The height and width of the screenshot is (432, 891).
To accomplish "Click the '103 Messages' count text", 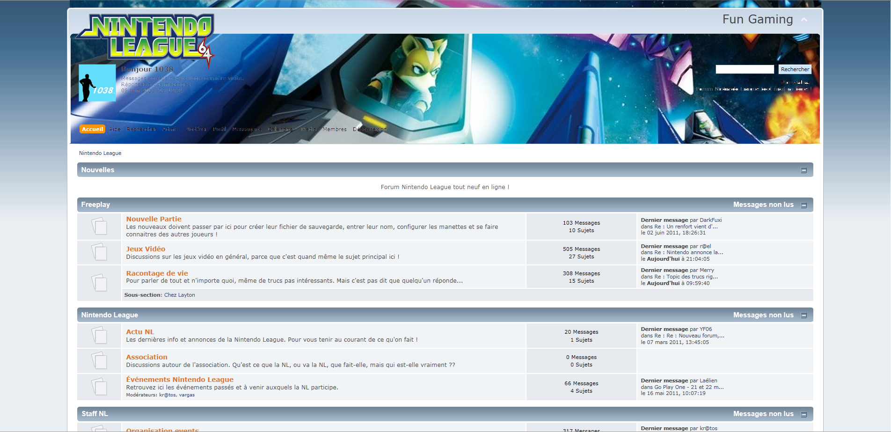I will (x=581, y=223).
